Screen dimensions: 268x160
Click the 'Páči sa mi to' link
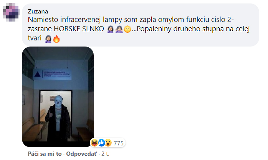45,154
